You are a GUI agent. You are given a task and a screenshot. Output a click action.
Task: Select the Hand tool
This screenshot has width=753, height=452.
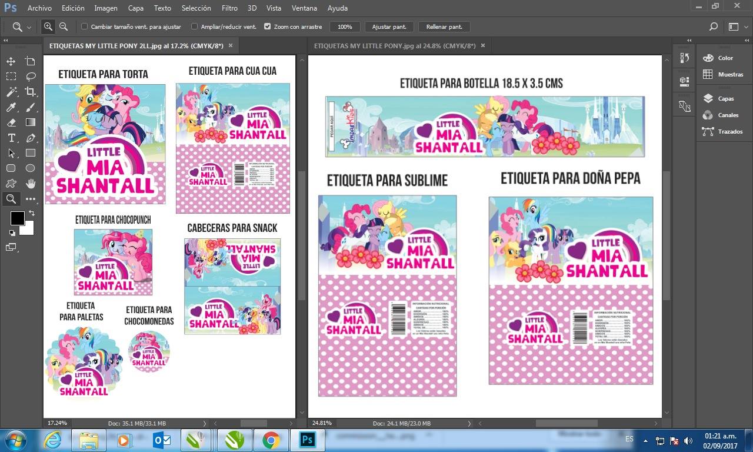click(30, 184)
